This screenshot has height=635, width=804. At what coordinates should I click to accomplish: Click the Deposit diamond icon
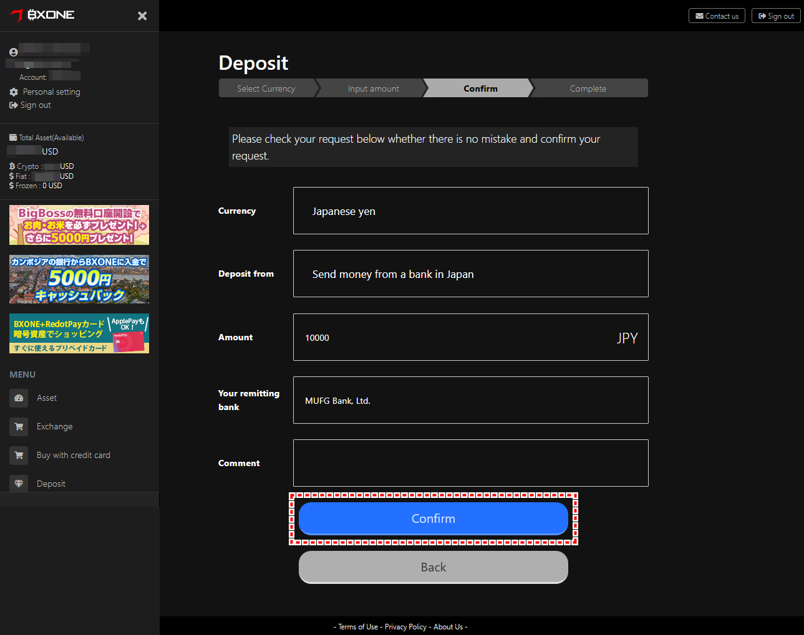point(19,484)
